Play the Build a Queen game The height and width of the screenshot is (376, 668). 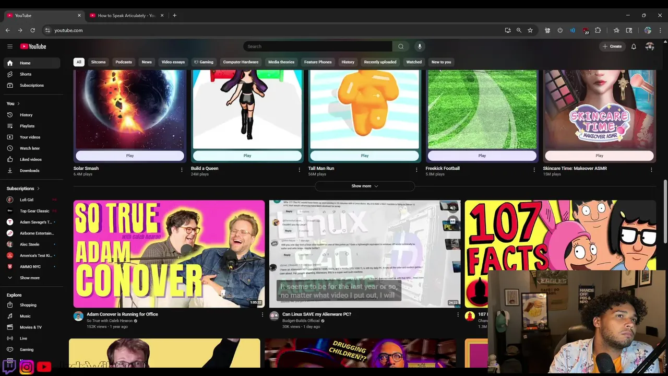pos(247,156)
